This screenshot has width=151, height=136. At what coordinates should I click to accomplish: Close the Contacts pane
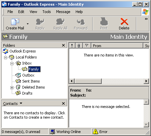(63, 103)
